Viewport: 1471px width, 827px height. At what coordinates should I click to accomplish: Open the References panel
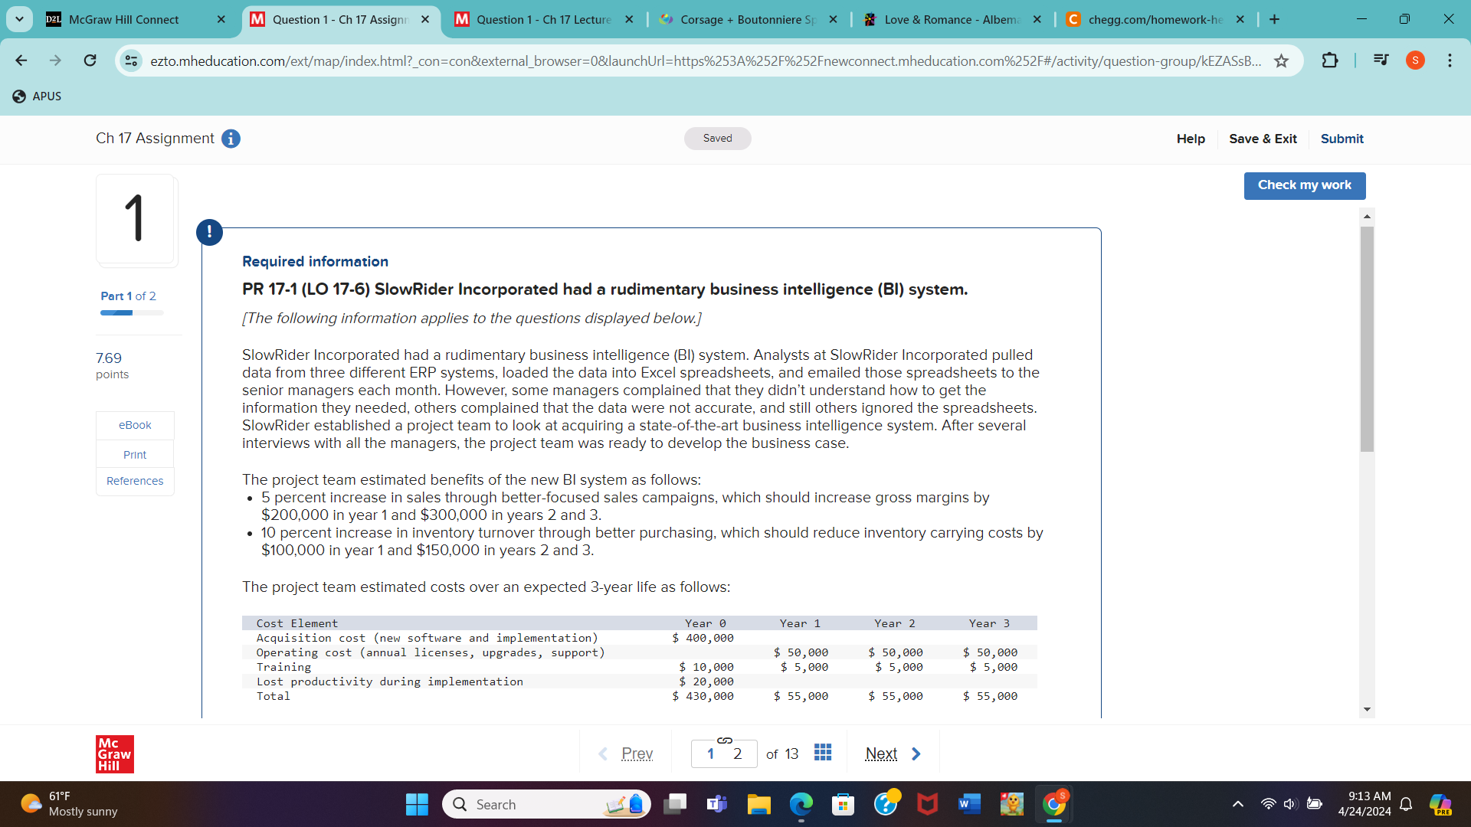[x=135, y=480]
